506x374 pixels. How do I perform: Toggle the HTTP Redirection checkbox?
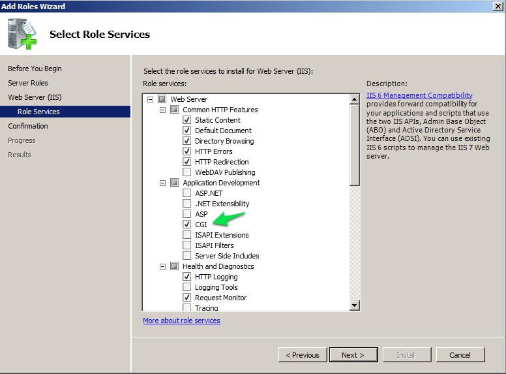(x=187, y=161)
